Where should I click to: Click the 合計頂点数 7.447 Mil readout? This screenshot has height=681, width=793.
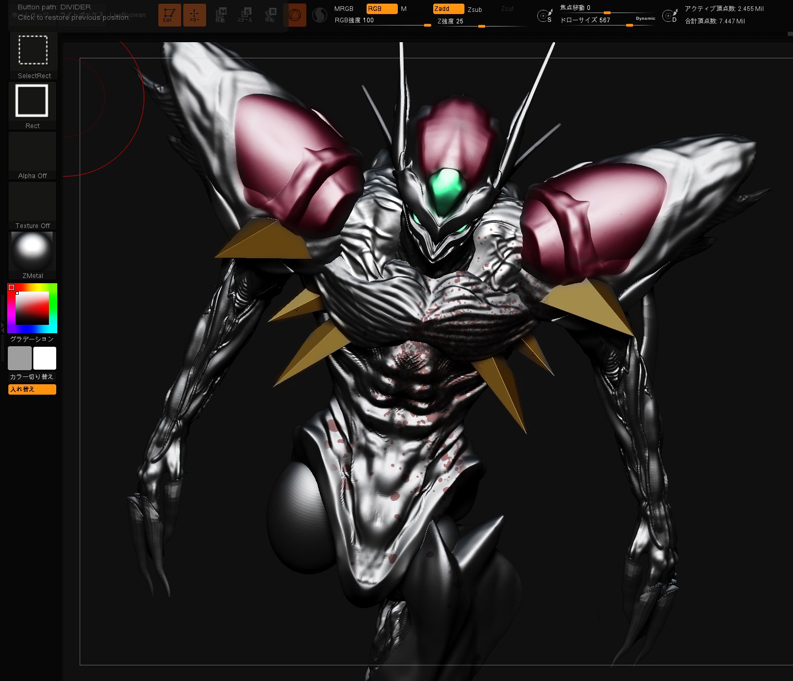point(715,21)
